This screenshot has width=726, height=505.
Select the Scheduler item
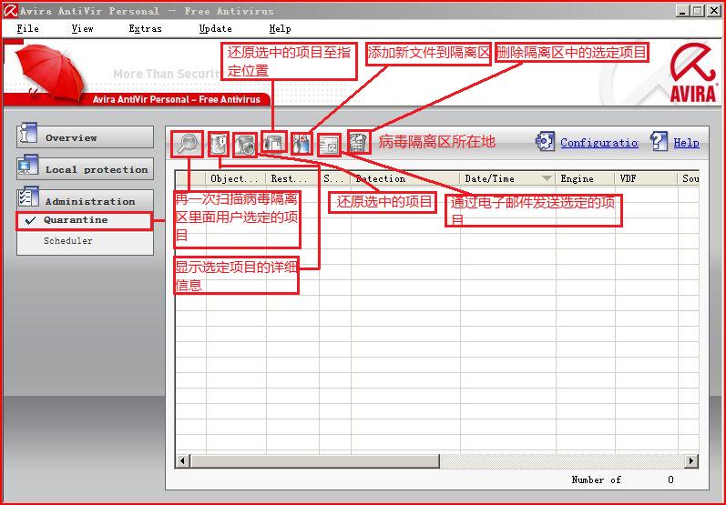pyautogui.click(x=68, y=240)
